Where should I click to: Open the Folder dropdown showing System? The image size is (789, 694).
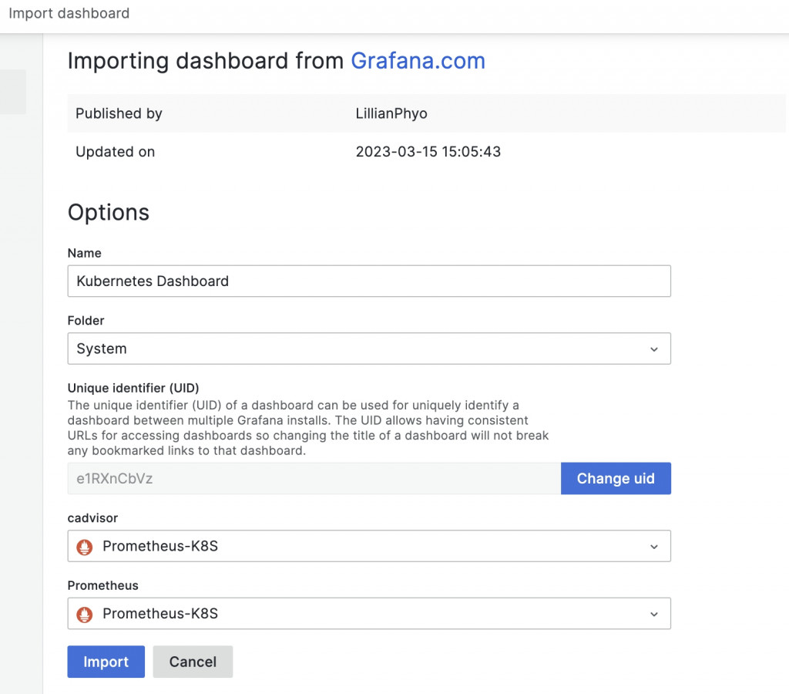[x=369, y=349]
